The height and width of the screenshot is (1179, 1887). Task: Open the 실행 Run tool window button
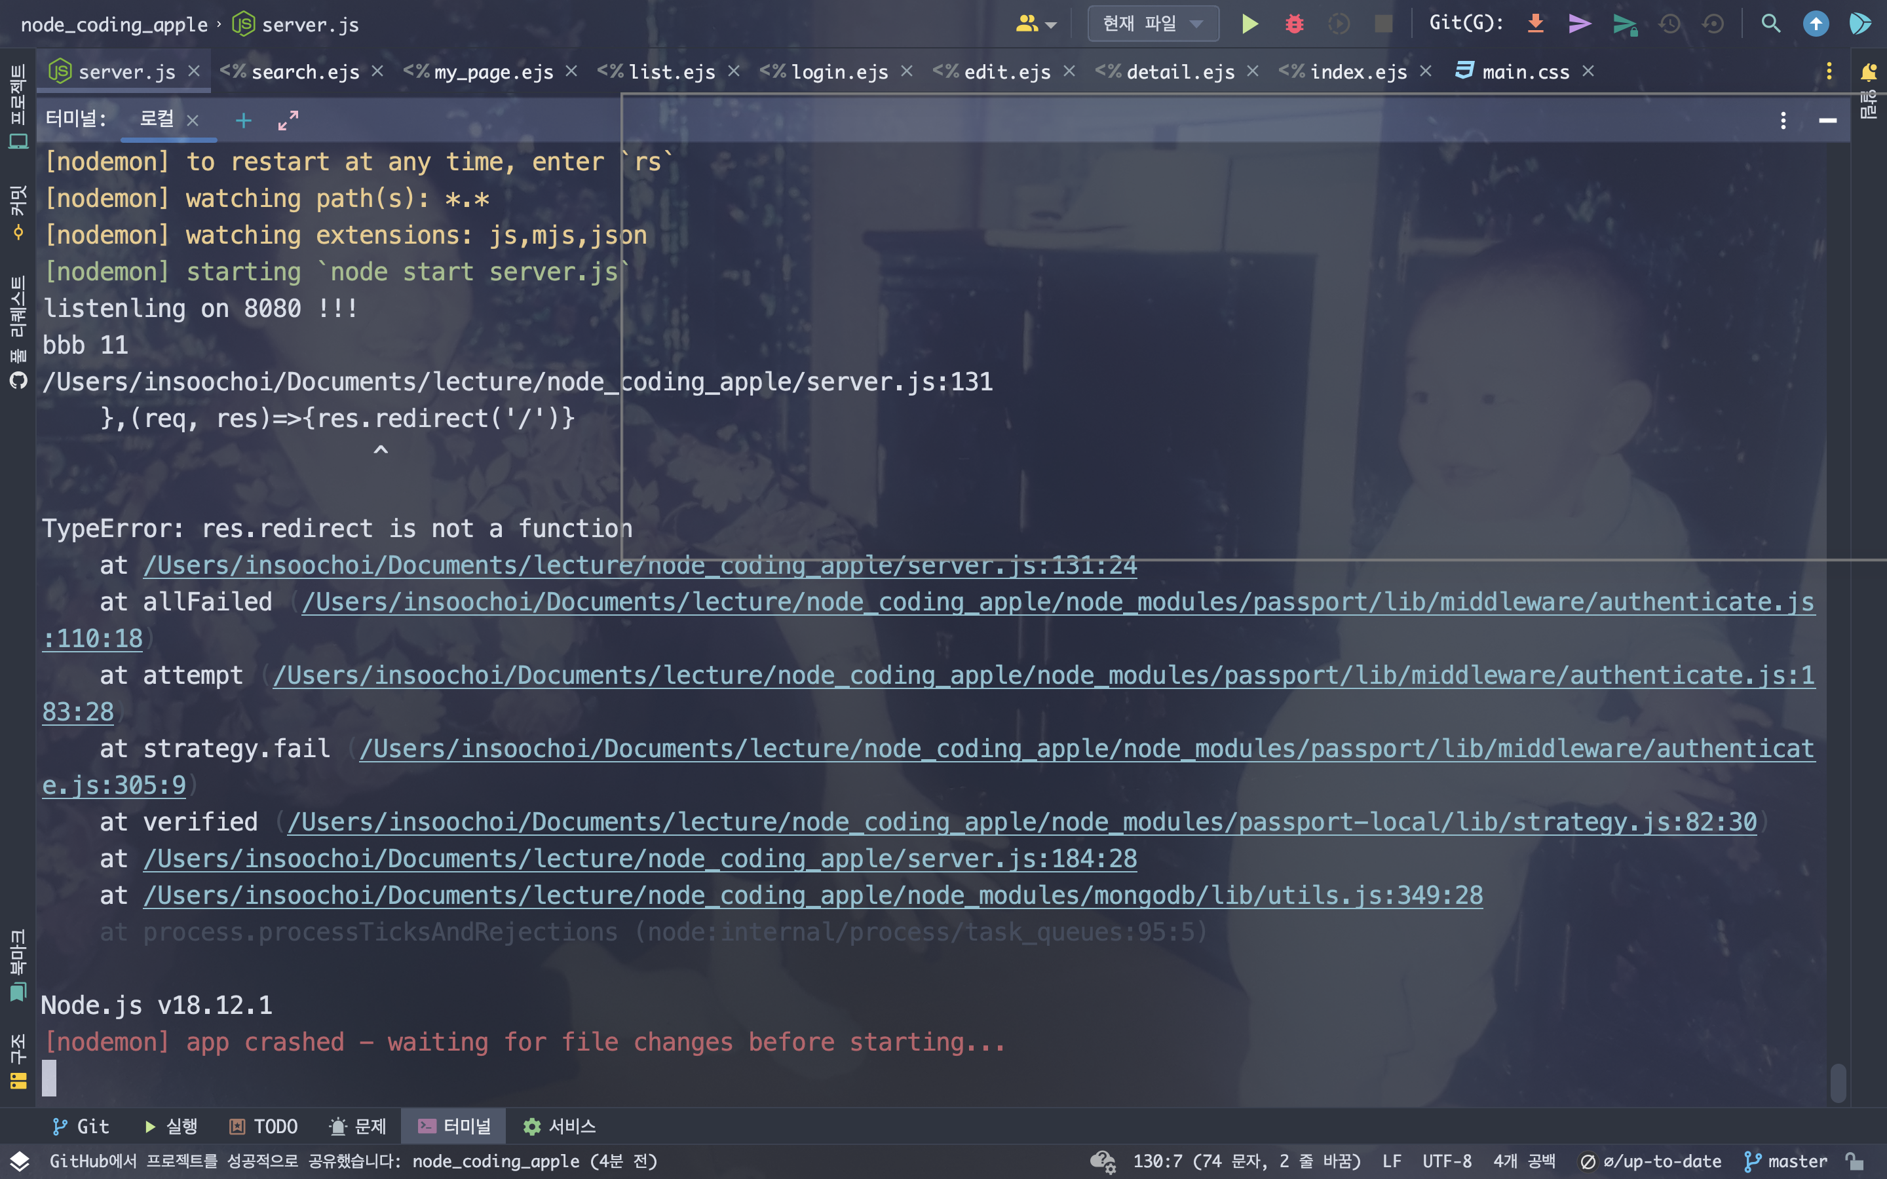point(171,1127)
